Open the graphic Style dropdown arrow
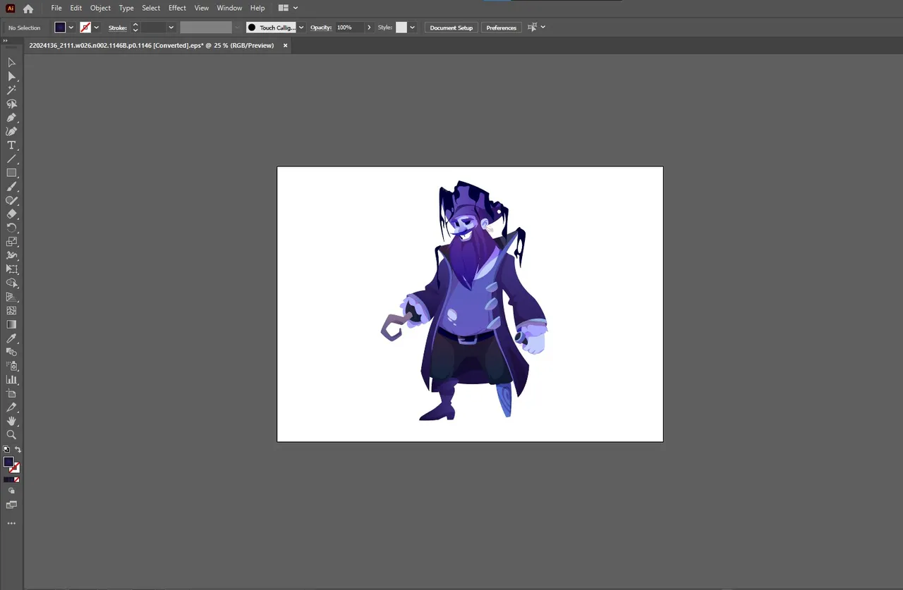 pyautogui.click(x=412, y=27)
